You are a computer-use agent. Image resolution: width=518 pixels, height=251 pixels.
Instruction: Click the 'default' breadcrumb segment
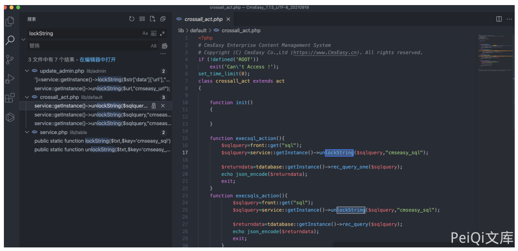(x=198, y=30)
